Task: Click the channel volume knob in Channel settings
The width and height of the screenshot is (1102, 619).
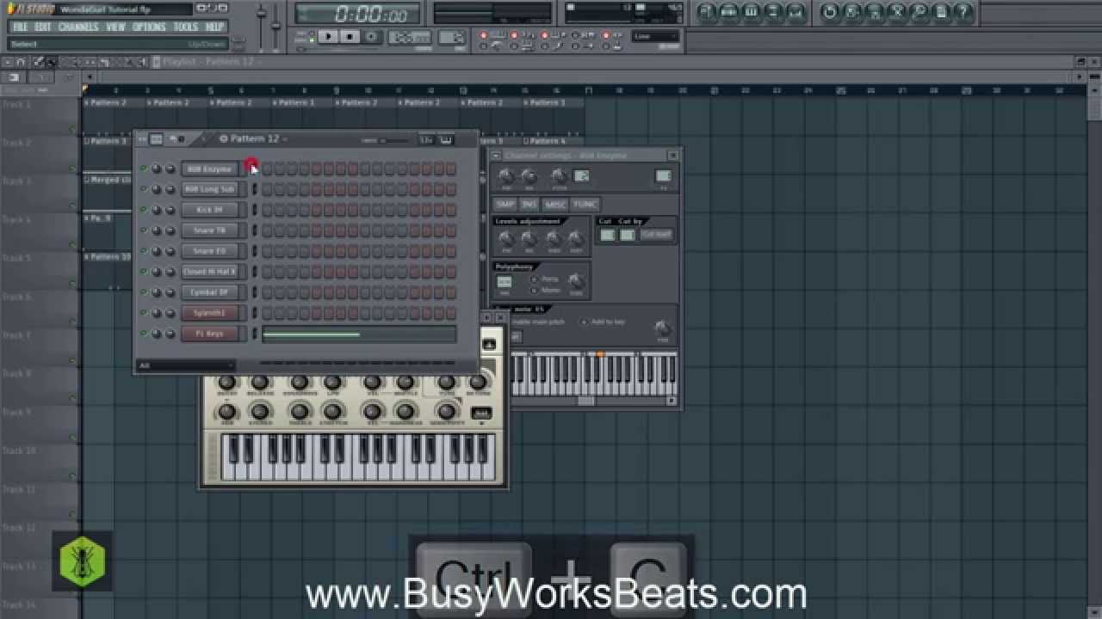Action: [x=529, y=176]
